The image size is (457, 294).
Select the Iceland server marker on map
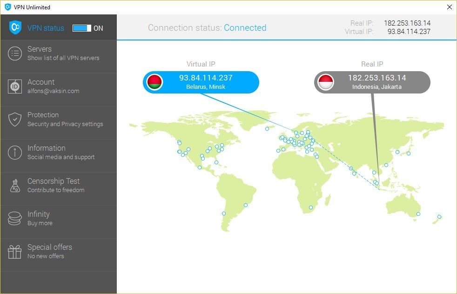(267, 129)
